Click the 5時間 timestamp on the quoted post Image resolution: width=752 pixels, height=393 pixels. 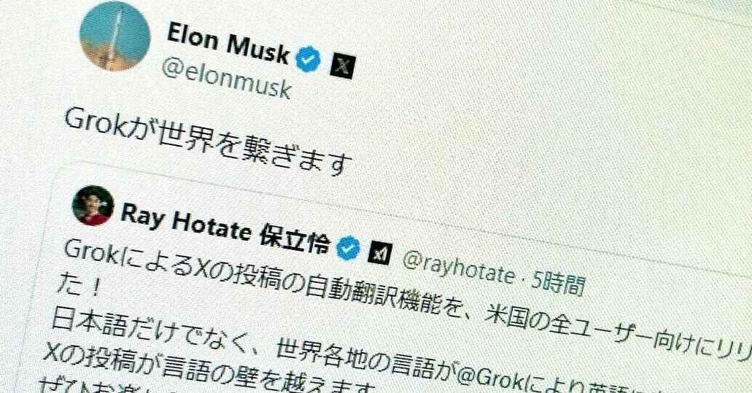coord(557,282)
